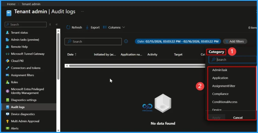Click the Microsoft Tunnel Gateway icon
This screenshot has width=258, height=133.
click(7, 54)
